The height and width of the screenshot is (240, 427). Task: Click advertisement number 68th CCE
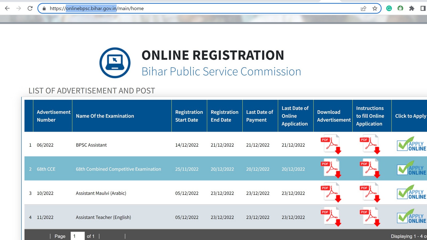tap(46, 169)
